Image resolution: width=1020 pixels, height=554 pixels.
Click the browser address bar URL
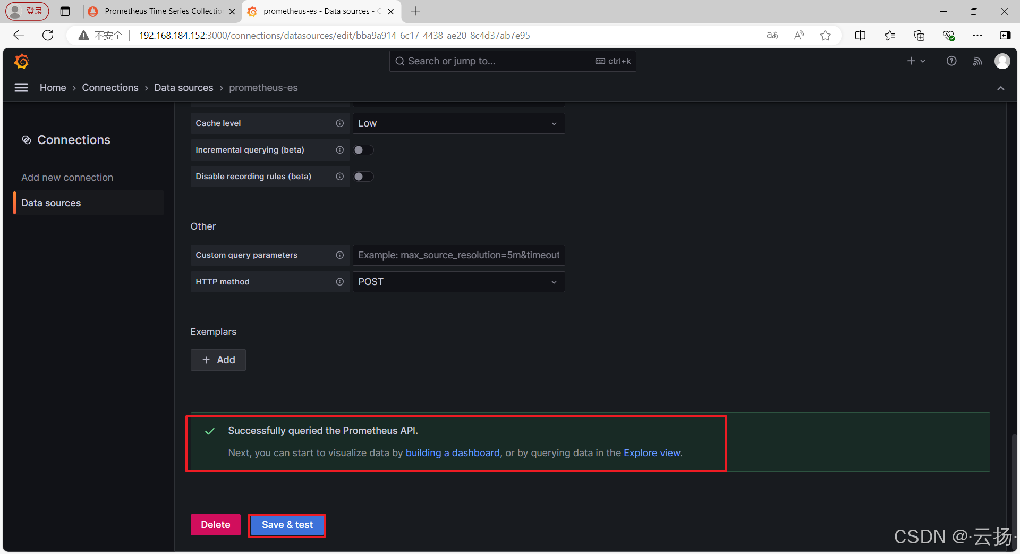(x=334, y=36)
